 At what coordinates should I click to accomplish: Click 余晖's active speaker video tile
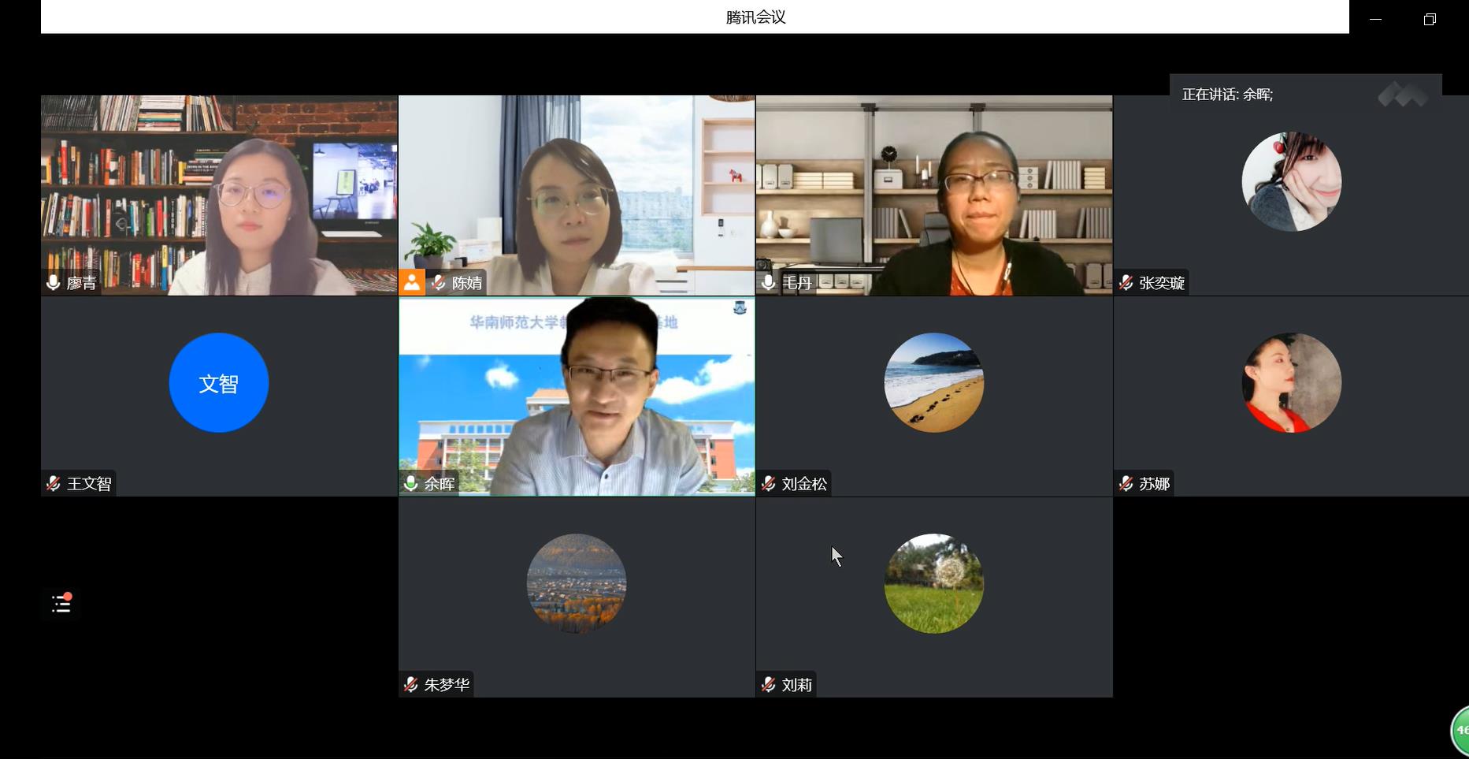[577, 396]
